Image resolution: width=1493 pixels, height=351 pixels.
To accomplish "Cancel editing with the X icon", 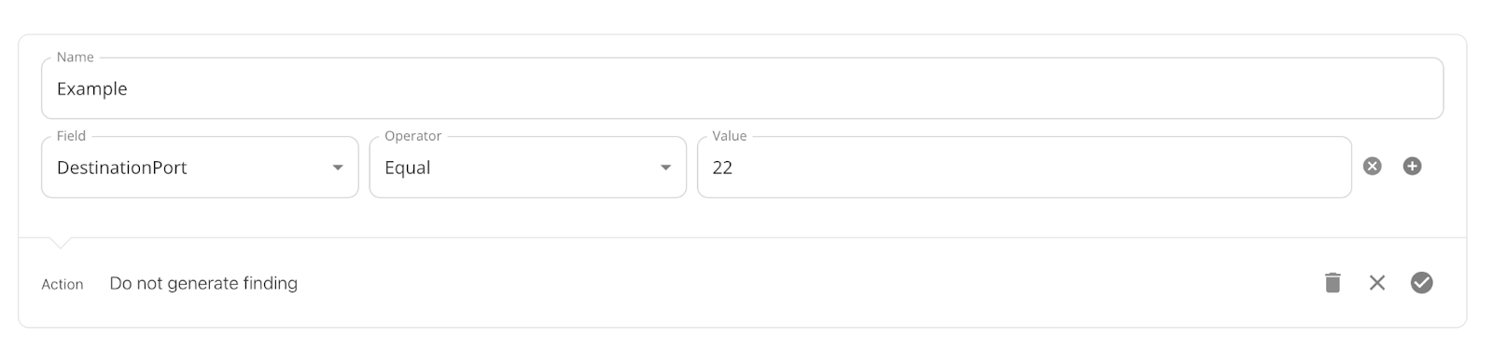I will 1376,283.
